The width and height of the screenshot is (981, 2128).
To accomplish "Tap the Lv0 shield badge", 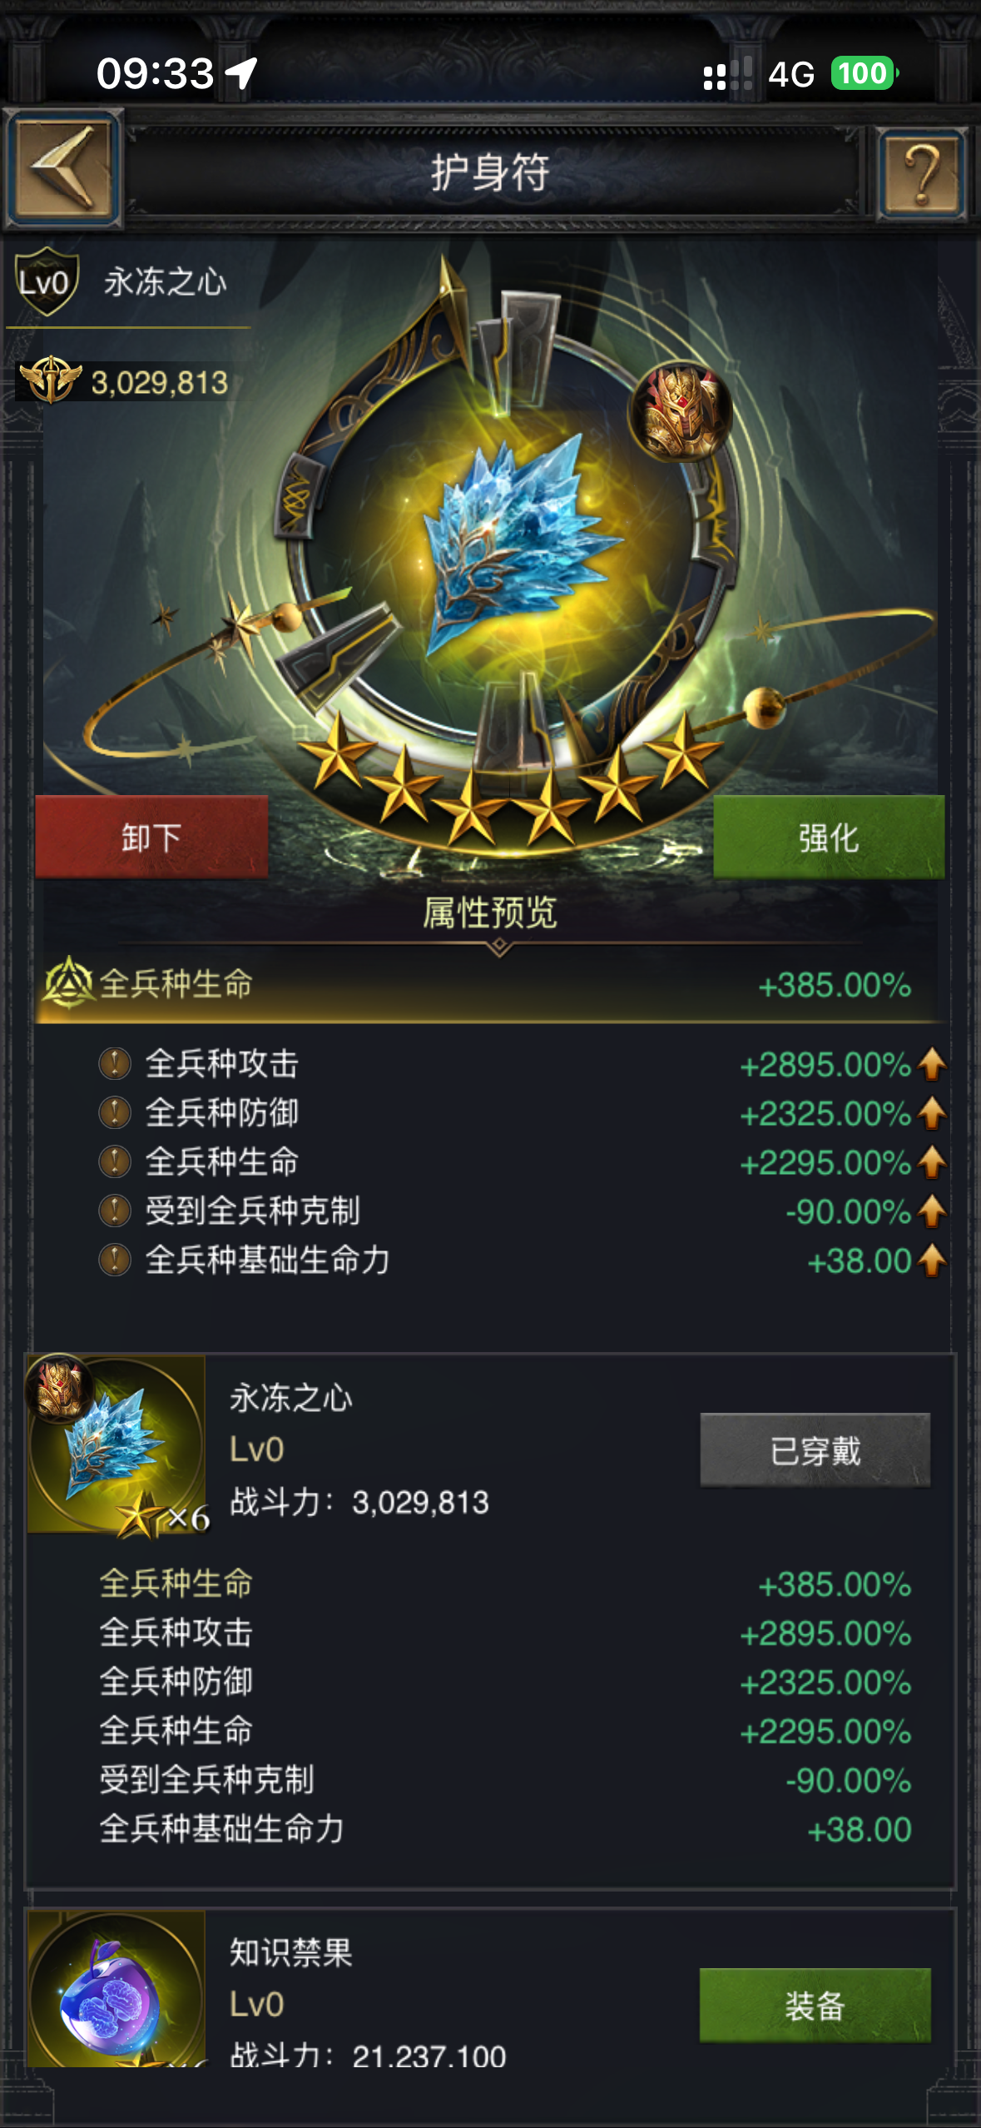I will (47, 282).
